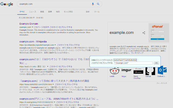Click the contract address input field
This screenshot has height=108, width=173.
click(x=125, y=60)
